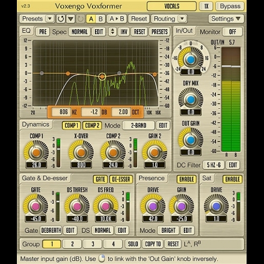Click the Sat DRIVE blue knob
Viewport: 264px width, 264px height.
pos(216,206)
